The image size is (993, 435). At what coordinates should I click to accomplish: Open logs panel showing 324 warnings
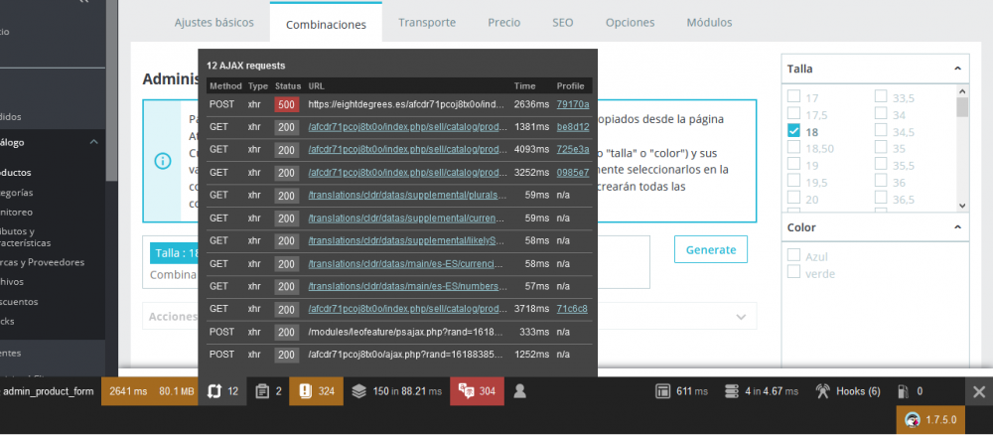pyautogui.click(x=316, y=391)
